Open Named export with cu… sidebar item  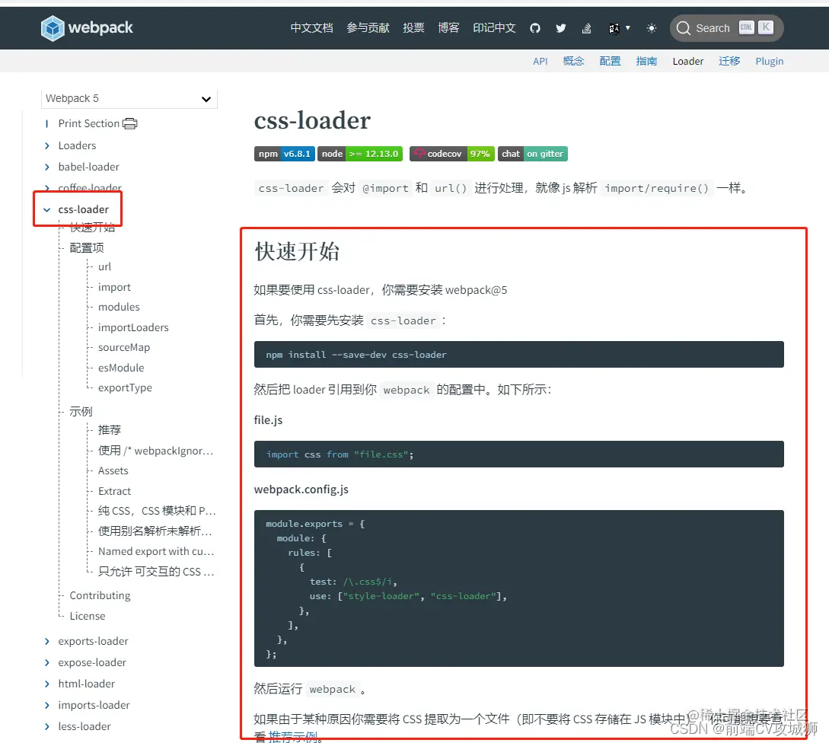pos(156,552)
